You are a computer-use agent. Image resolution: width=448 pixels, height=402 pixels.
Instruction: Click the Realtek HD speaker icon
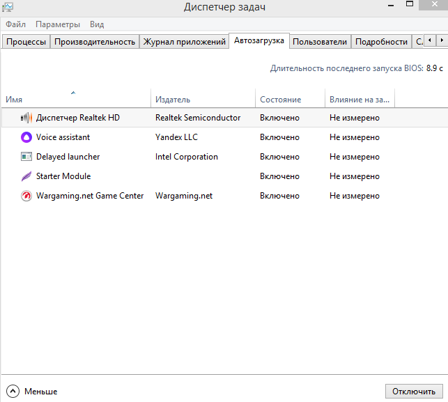pos(26,118)
